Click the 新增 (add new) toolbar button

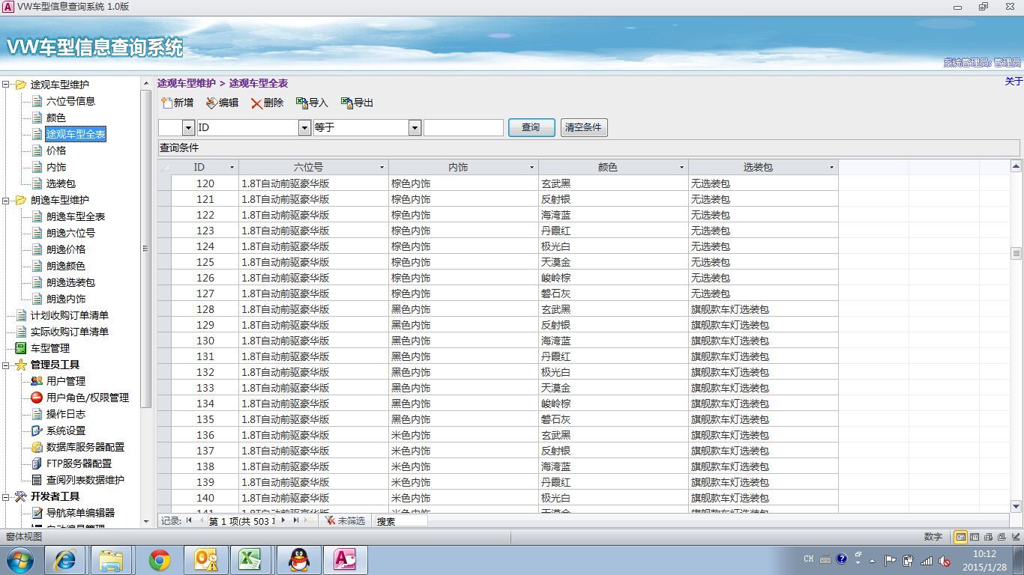pyautogui.click(x=178, y=103)
